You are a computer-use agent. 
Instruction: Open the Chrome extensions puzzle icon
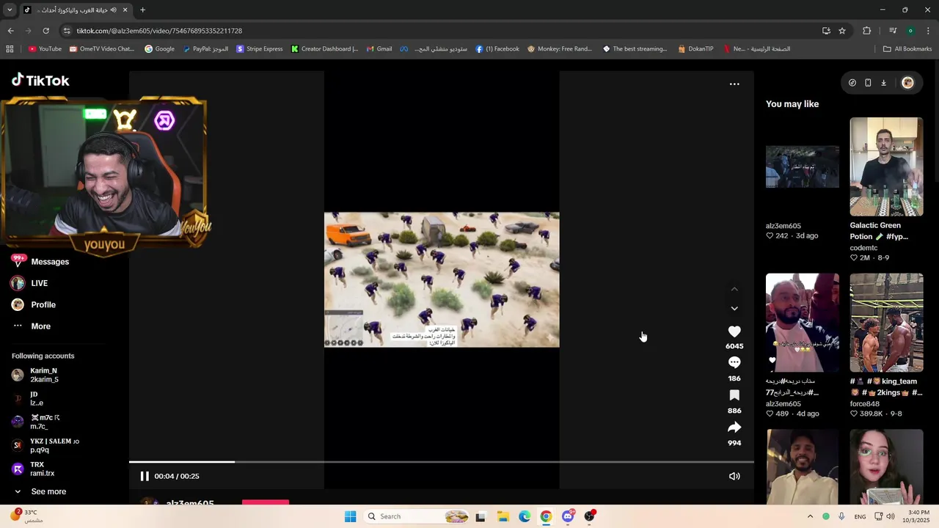[866, 31]
